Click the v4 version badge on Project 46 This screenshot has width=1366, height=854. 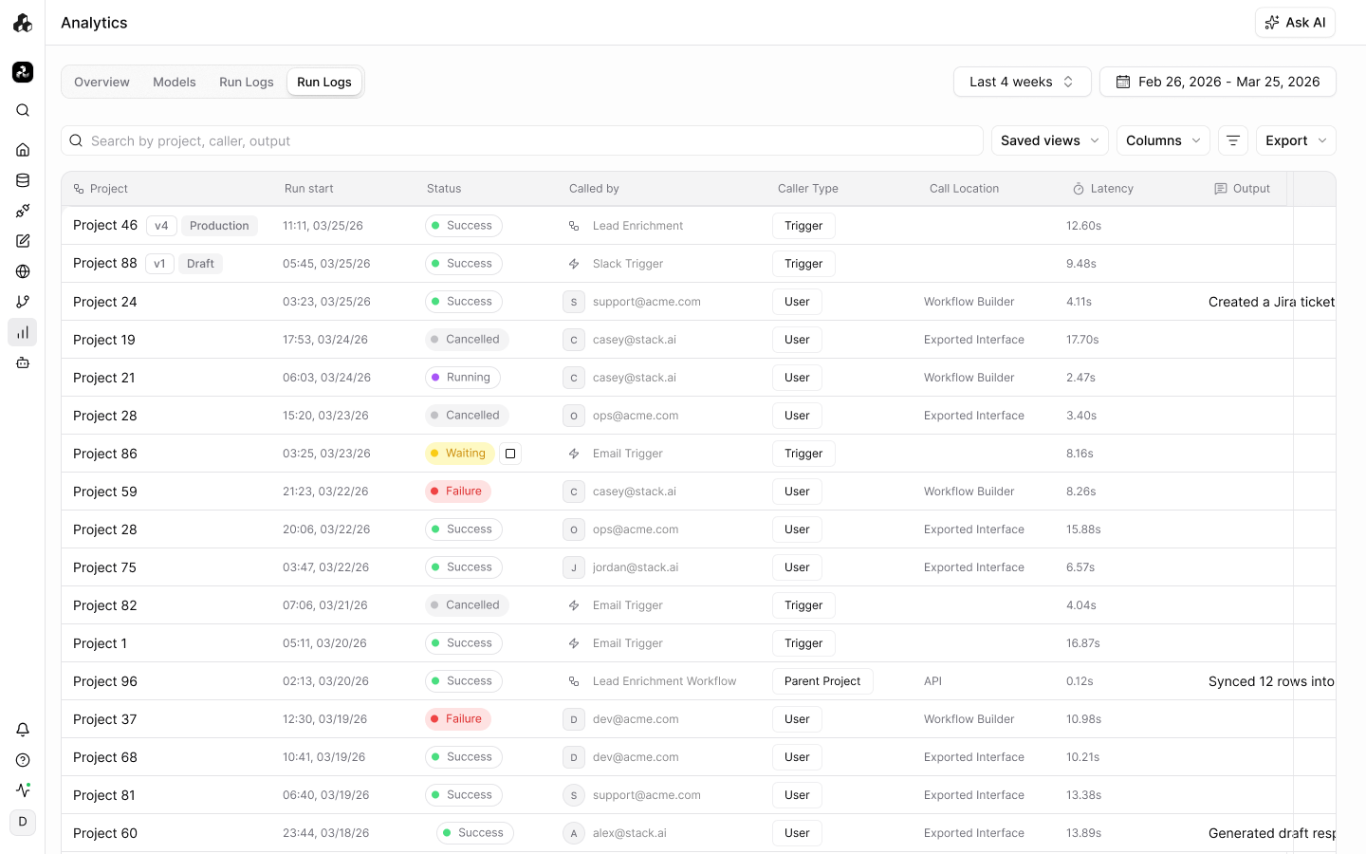(161, 226)
